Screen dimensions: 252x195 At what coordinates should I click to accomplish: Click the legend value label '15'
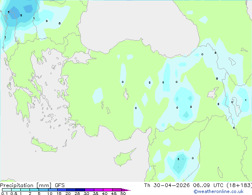(59, 193)
